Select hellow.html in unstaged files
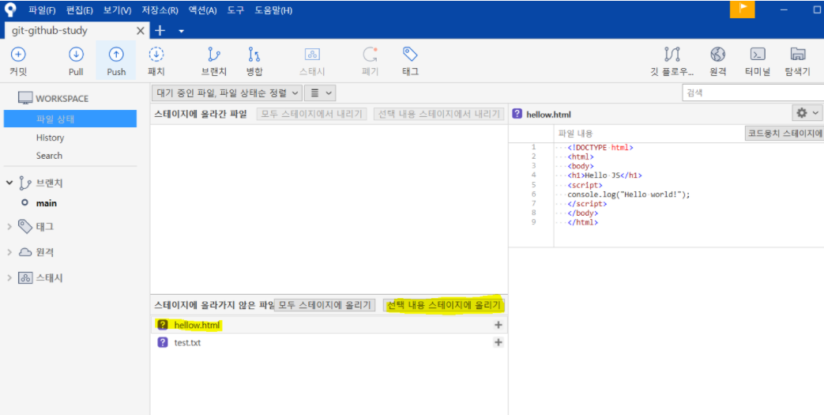This screenshot has height=415, width=824. (x=329, y=325)
